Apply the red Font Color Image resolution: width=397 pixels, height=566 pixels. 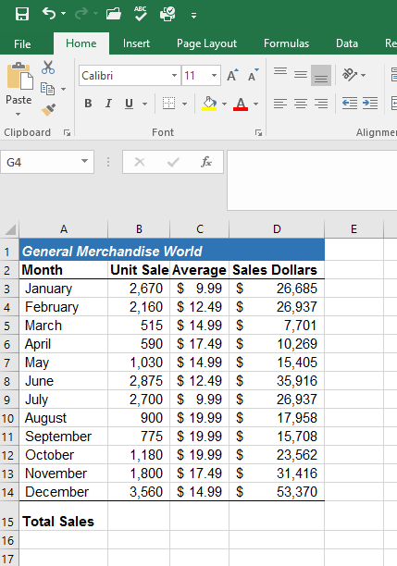[241, 104]
